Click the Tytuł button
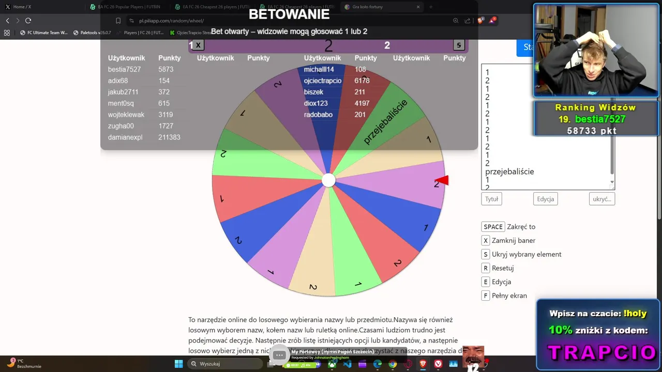662x372 pixels. pyautogui.click(x=491, y=199)
